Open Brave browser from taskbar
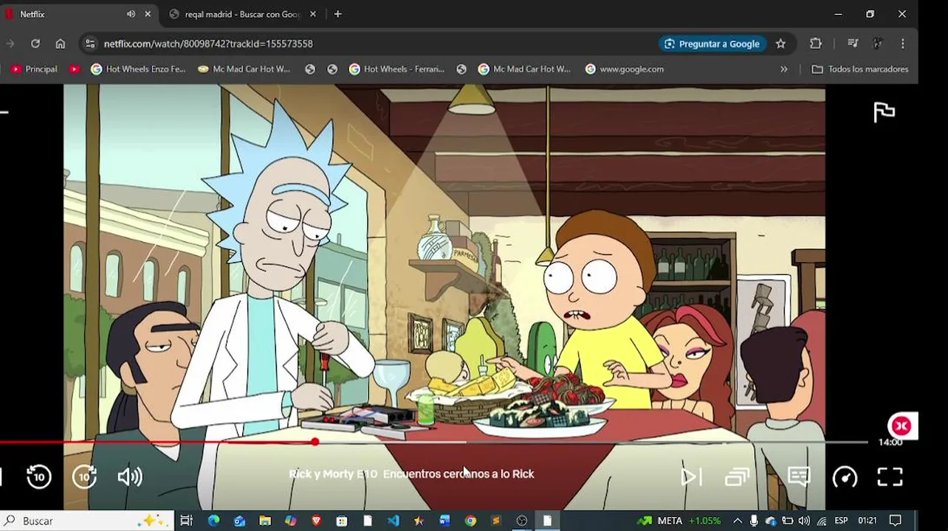The width and height of the screenshot is (948, 531). (316, 521)
